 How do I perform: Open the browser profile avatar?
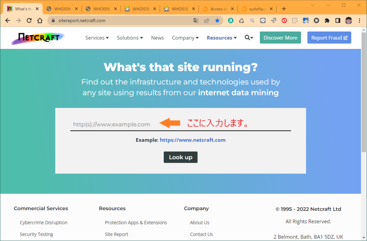[348, 20]
